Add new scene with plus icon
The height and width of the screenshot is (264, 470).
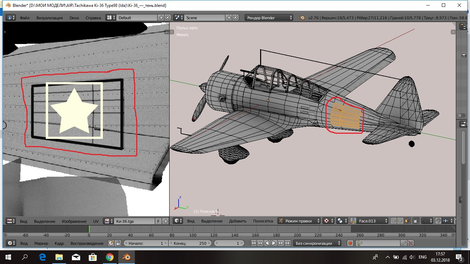click(229, 18)
